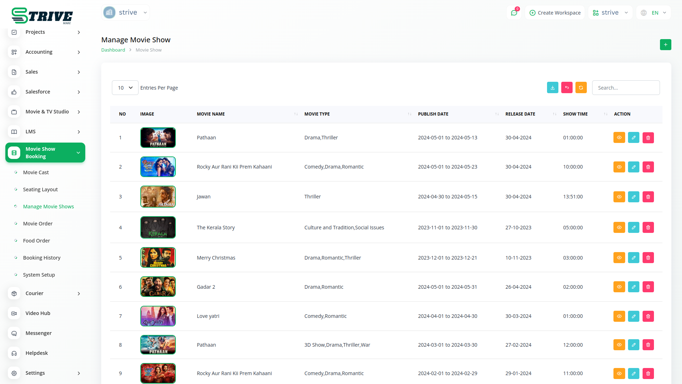Follow the Dashboard breadcrumb link
Image resolution: width=682 pixels, height=384 pixels.
[x=113, y=50]
